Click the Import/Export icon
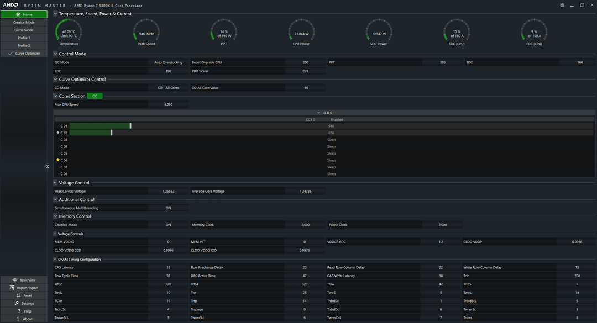Viewport: 597px width, 323px height. [12, 288]
